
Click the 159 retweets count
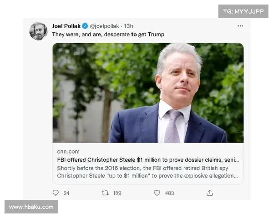(x=117, y=193)
